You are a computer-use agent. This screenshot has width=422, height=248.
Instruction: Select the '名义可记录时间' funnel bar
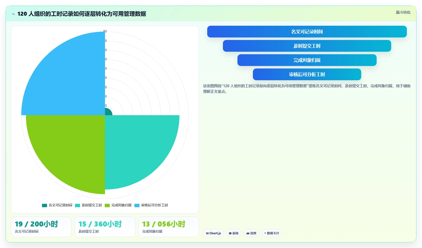307,32
